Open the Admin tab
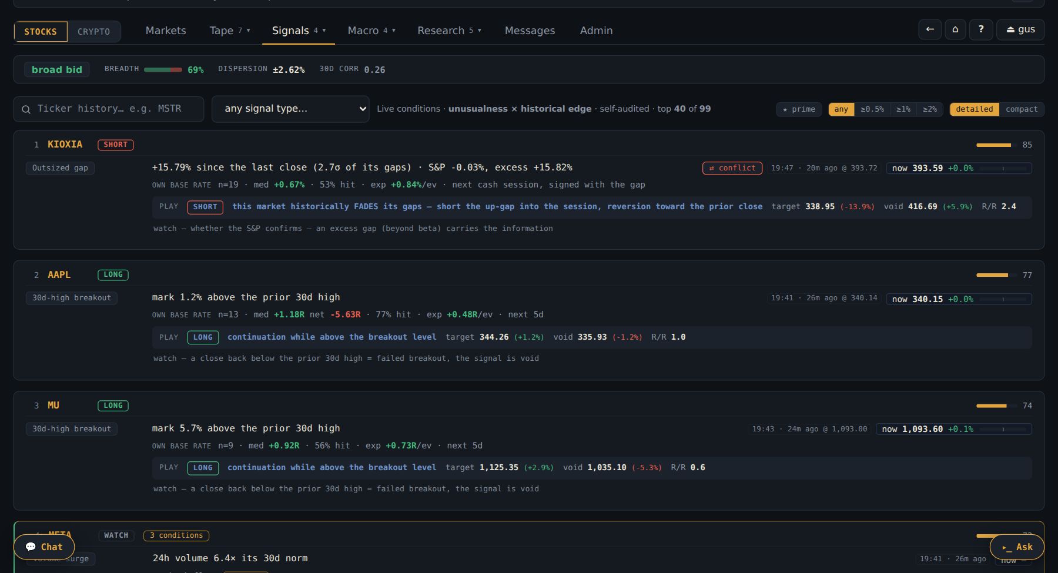 click(x=596, y=31)
